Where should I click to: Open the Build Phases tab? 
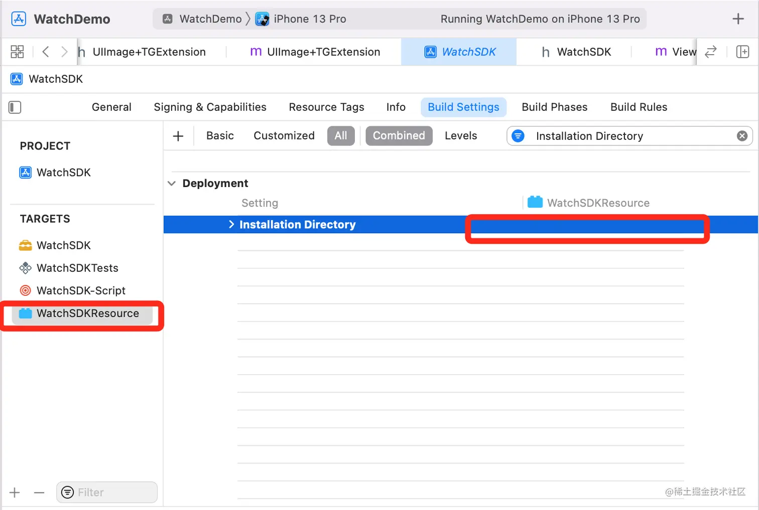click(554, 107)
